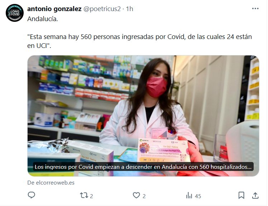
Task: Visit the @poetricus2 handle link
Action: 102,9
